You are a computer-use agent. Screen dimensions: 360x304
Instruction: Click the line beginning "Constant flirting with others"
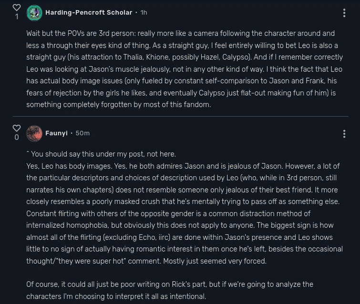click(x=168, y=213)
